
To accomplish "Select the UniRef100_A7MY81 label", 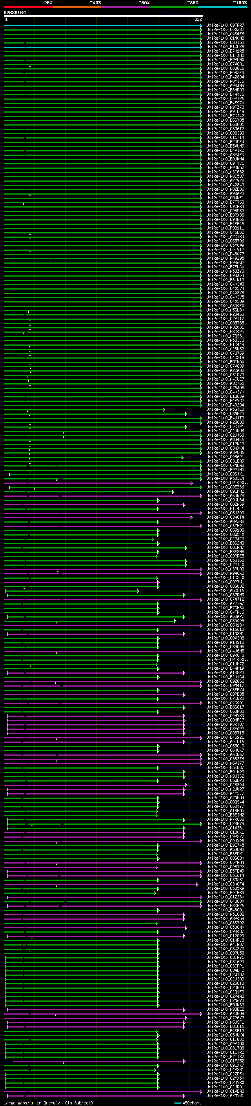I will 225,1096.
